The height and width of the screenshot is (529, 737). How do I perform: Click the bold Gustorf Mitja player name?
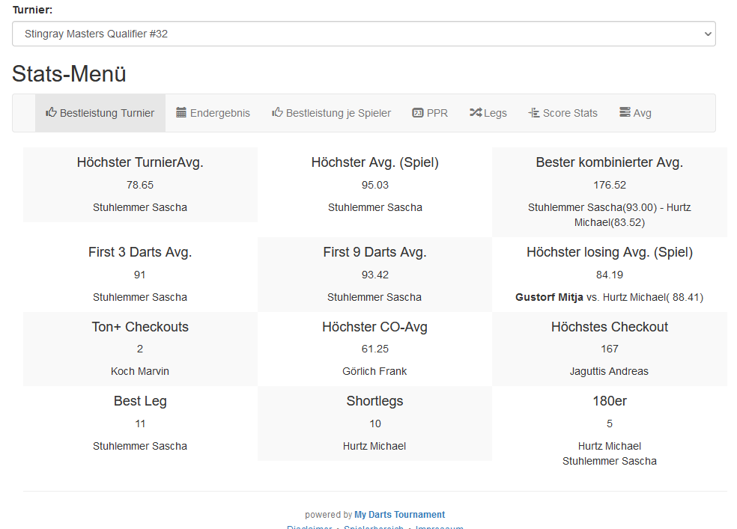549,297
